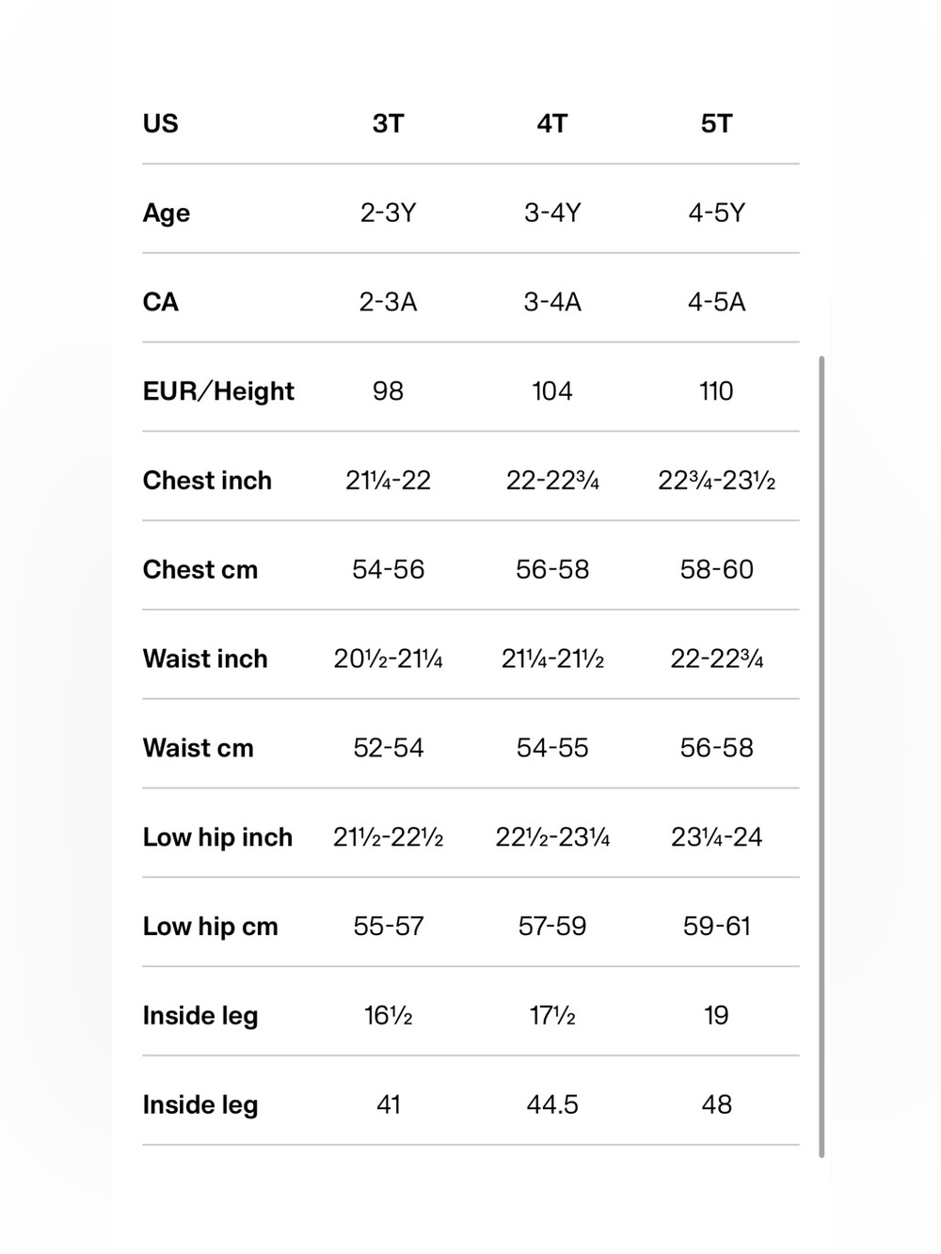The height and width of the screenshot is (1254, 941).
Task: Click the Waist cm row label
Action: pyautogui.click(x=199, y=748)
